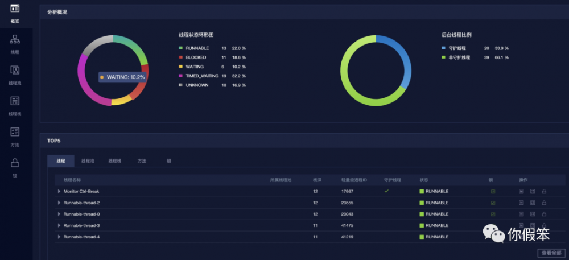This screenshot has height=260, width=569.
Task: Switch to the 方法 tab in TOP5
Action: pos(142,161)
